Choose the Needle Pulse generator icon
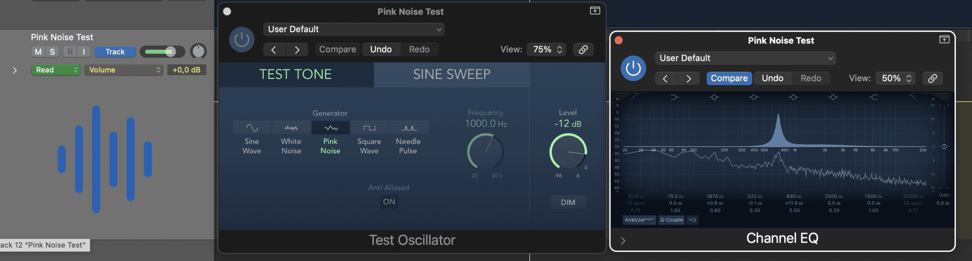Screen dimensions: 972x261 point(408,128)
